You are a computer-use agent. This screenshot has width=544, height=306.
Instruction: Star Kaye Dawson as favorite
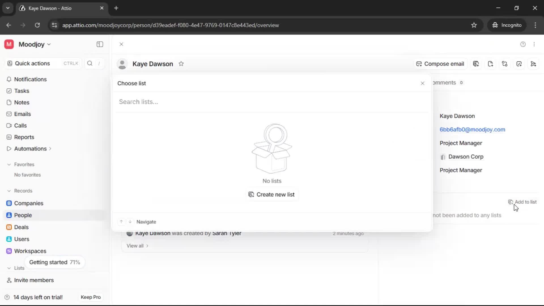[x=181, y=64]
